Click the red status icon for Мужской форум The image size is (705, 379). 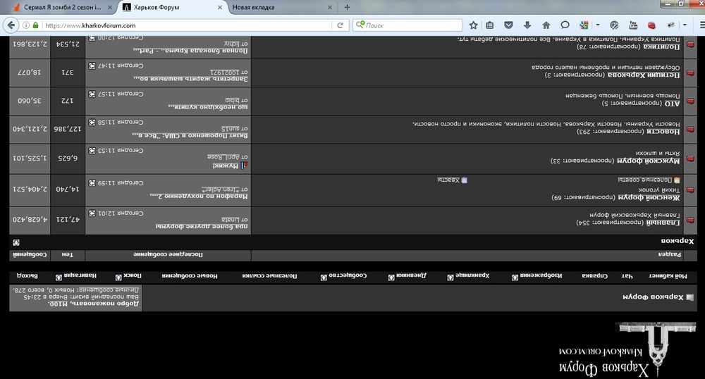pos(690,159)
